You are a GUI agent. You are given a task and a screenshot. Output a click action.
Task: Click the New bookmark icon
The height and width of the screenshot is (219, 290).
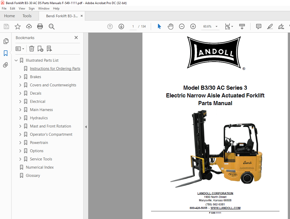[40, 49]
